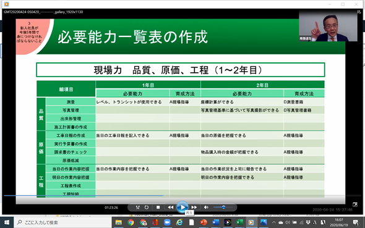Viewport: 365px width, 228px height.
Task: Click the elapsed time 01:23:26
Action: (111, 208)
